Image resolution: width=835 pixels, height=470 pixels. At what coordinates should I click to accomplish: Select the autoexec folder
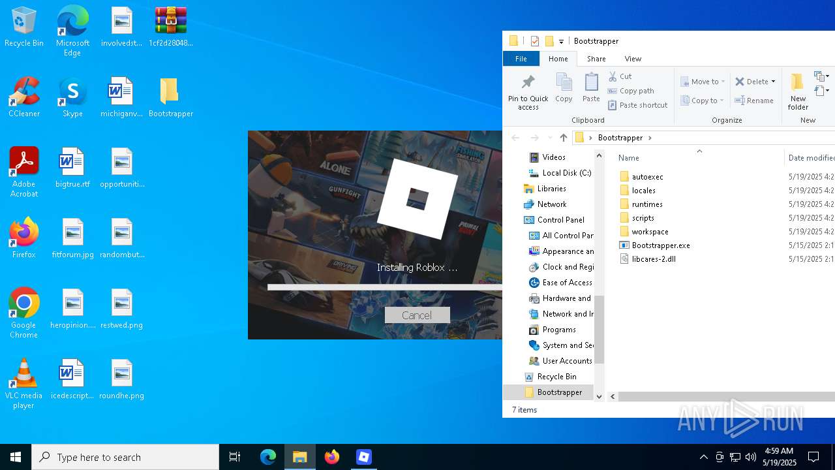(x=641, y=177)
